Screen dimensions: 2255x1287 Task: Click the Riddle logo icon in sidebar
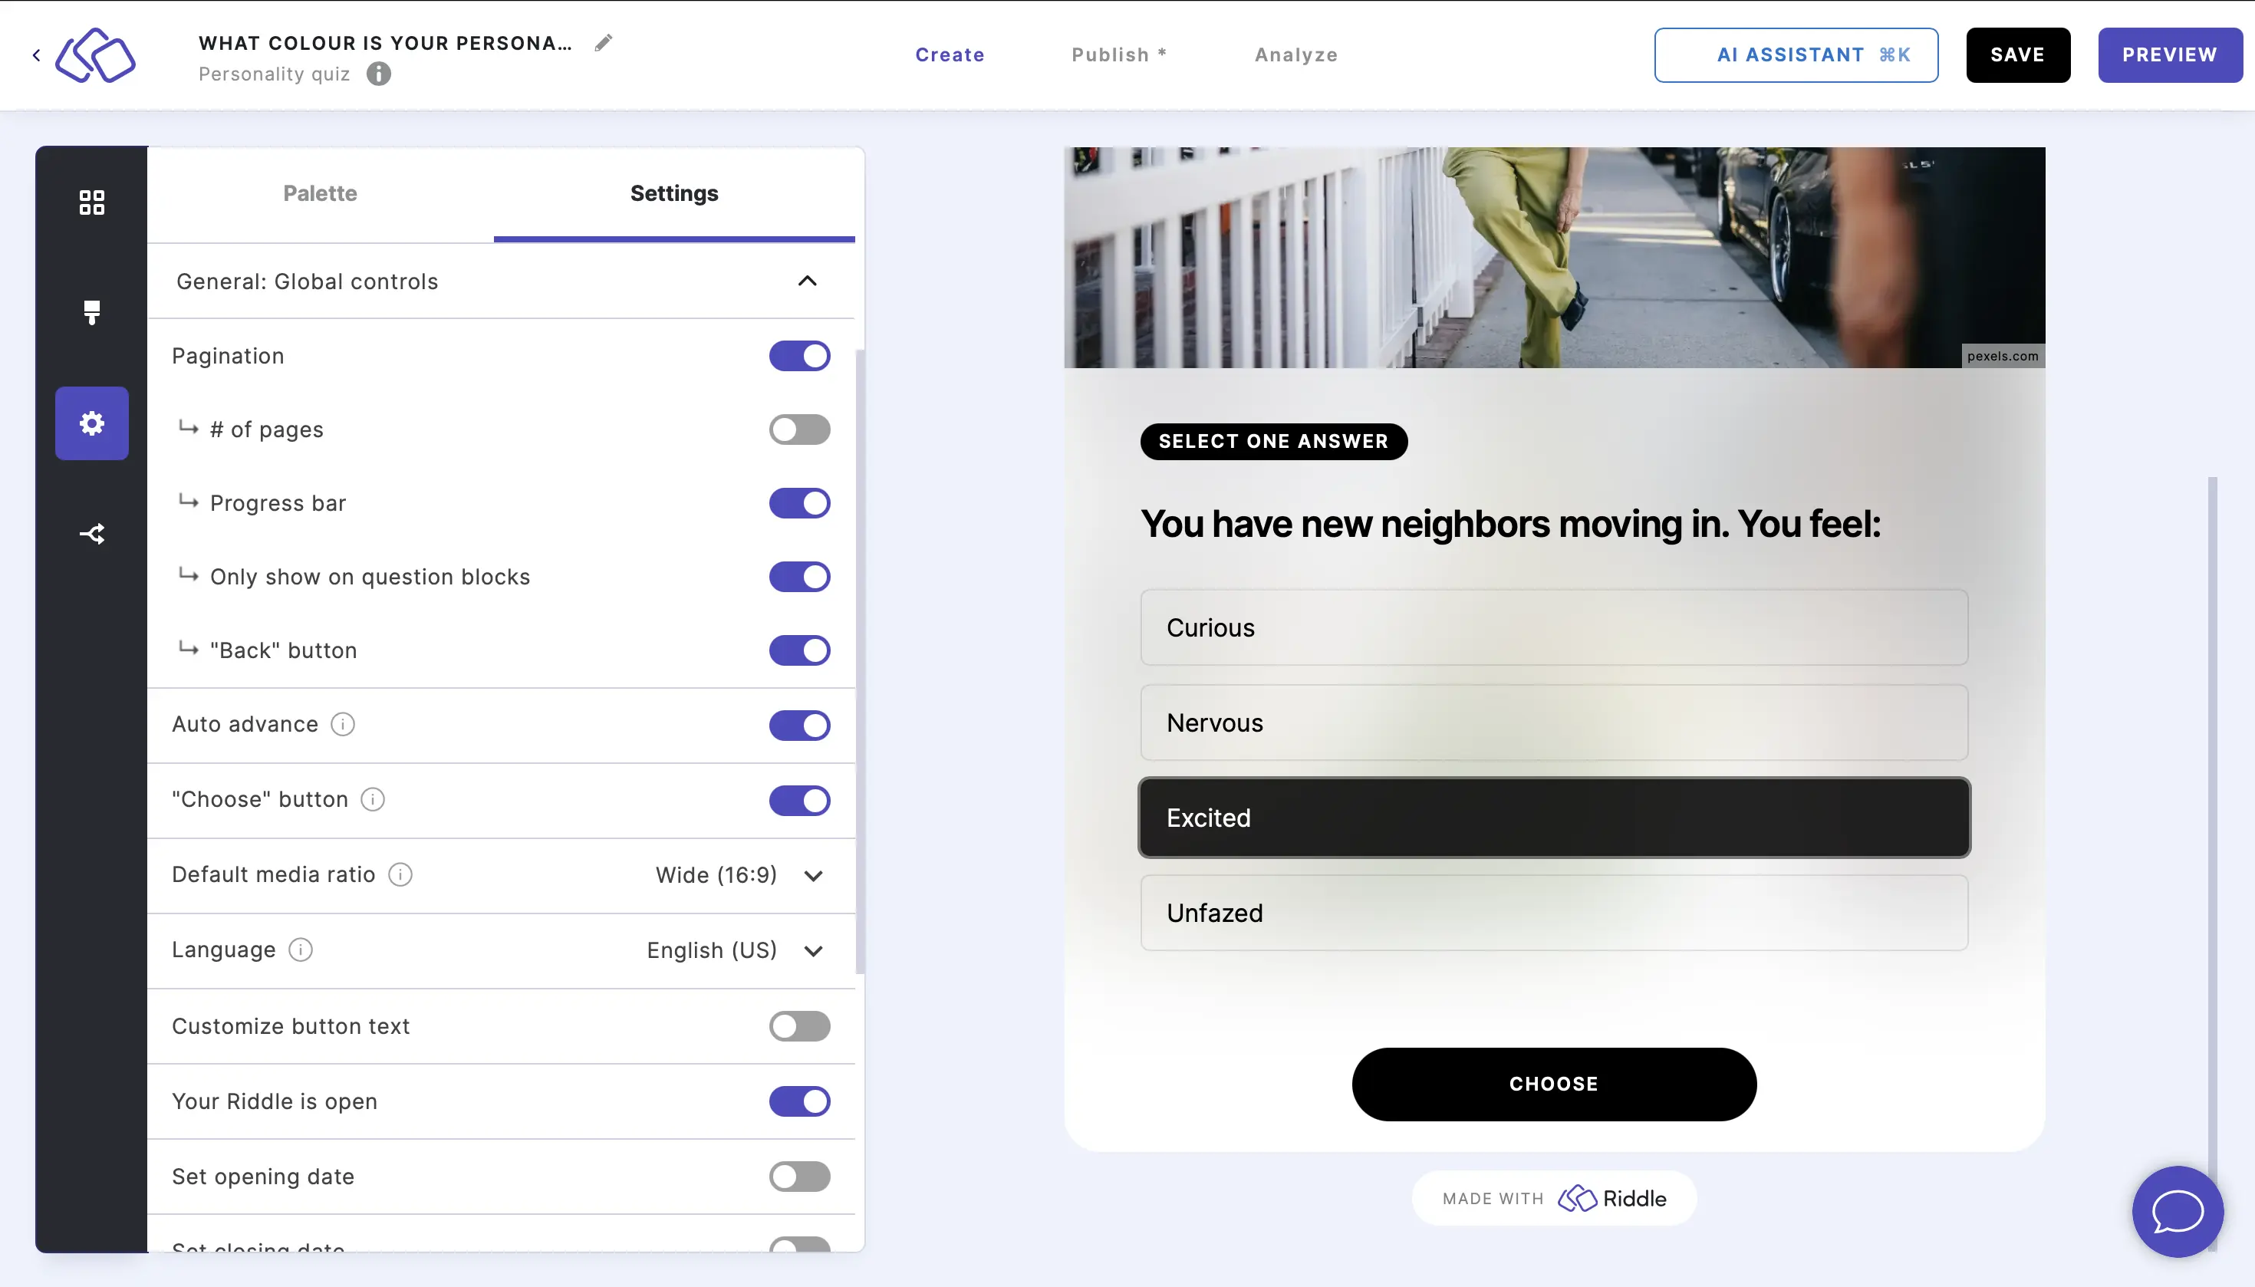point(96,54)
